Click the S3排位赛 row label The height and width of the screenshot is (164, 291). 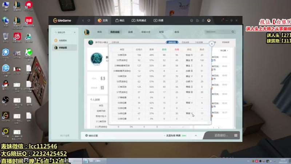(122, 119)
